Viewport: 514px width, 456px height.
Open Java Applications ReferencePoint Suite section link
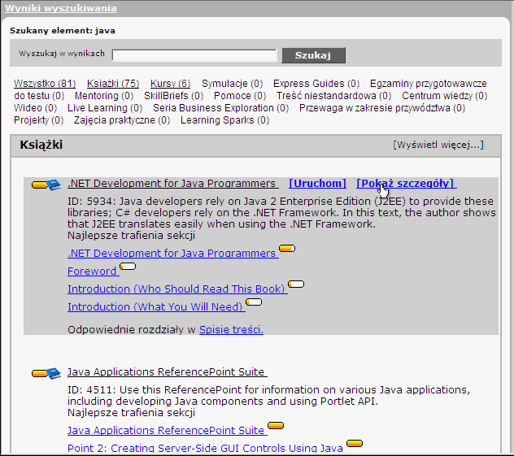point(168,431)
